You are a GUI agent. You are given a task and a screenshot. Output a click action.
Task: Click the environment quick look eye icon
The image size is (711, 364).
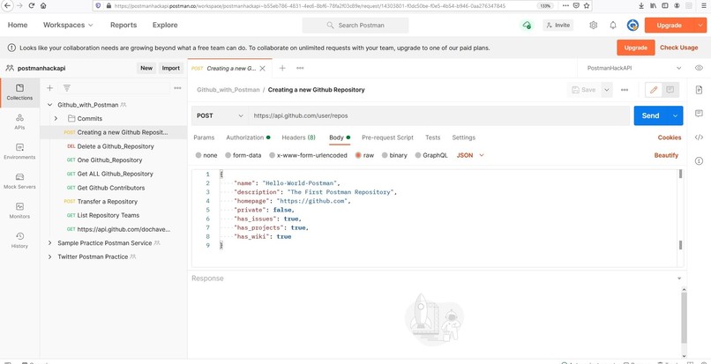699,68
